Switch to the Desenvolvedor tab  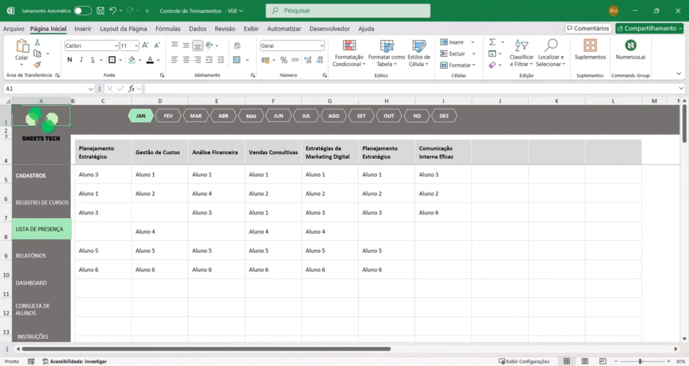click(x=330, y=29)
